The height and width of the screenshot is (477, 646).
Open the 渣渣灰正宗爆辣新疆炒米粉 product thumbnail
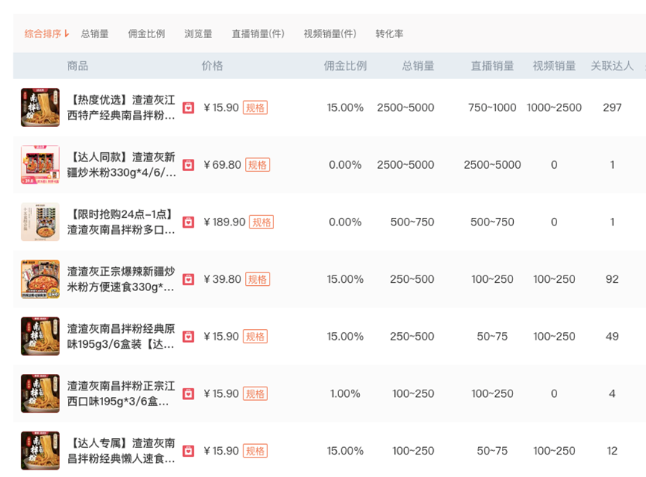pos(40,279)
